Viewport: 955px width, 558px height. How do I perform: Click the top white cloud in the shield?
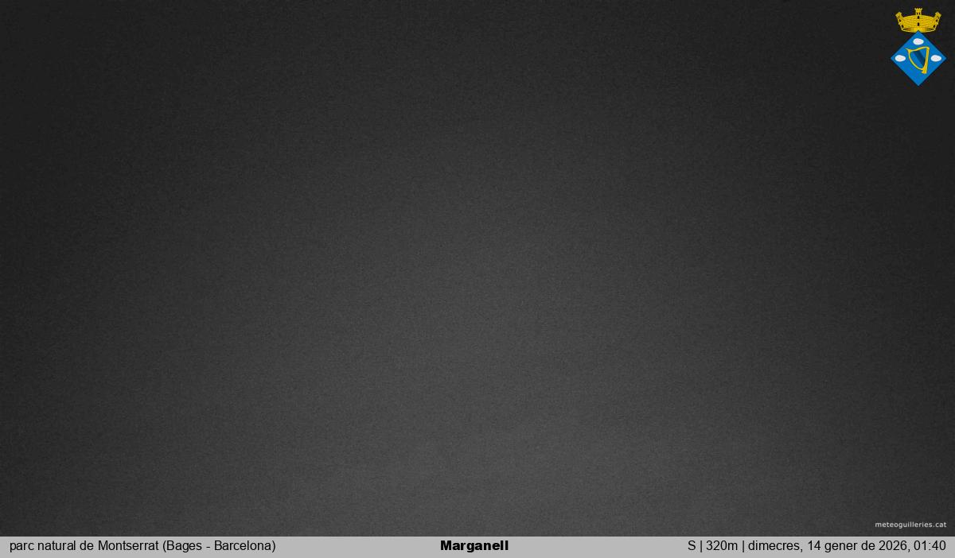[918, 41]
